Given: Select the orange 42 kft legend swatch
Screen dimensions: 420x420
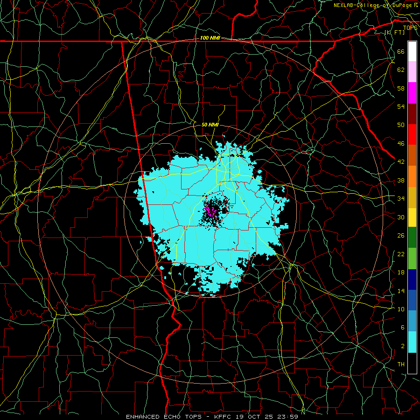Looking at the screenshot, I should [x=412, y=176].
